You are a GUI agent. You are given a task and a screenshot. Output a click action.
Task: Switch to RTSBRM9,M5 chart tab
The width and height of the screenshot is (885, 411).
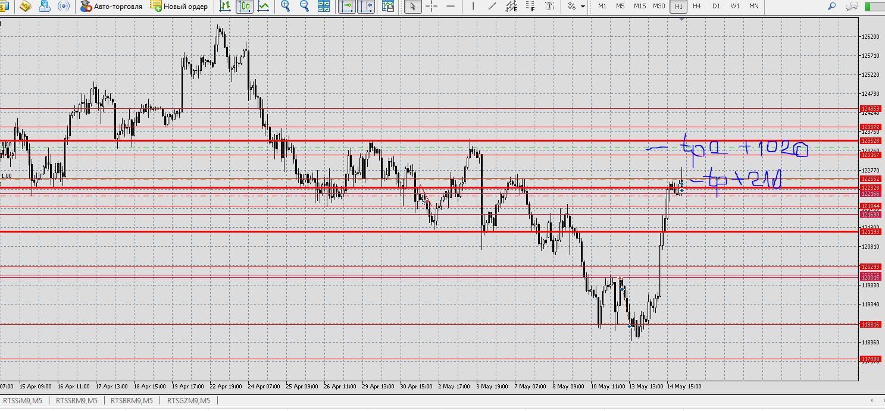(132, 400)
